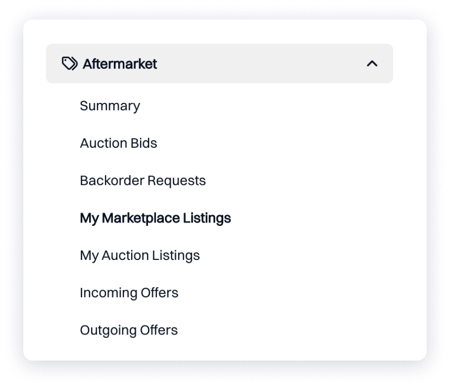Show Outgoing Offers
The image size is (450, 388).
(x=129, y=330)
